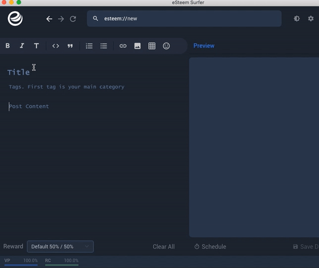
Task: Open the Reward dropdown Default 50% / 50%
Action: (x=60, y=247)
